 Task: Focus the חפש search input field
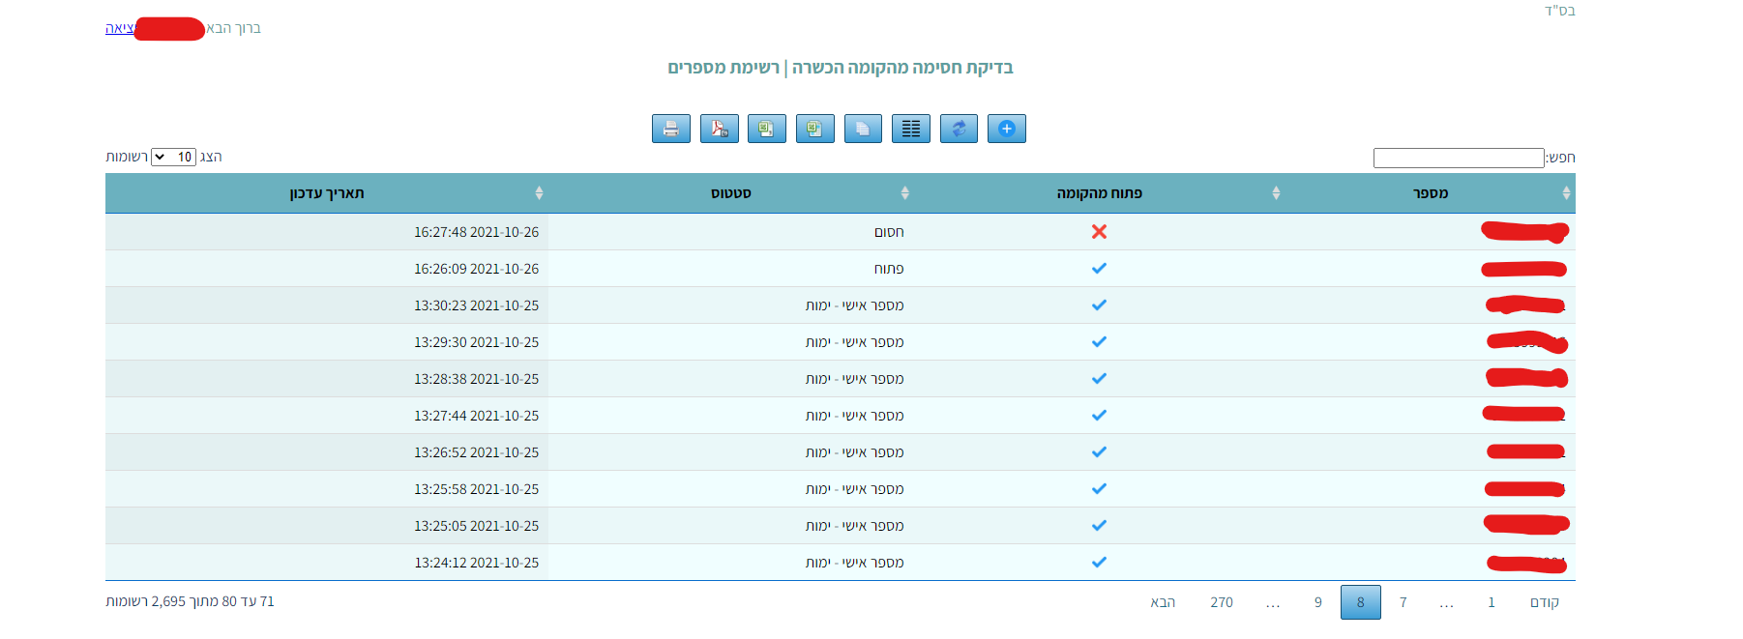point(1458,158)
